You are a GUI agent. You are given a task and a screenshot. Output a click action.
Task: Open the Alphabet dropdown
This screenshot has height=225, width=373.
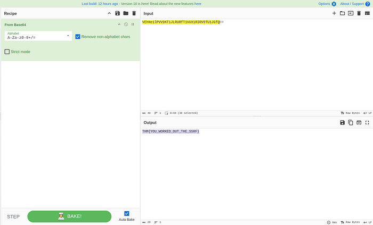click(38, 36)
